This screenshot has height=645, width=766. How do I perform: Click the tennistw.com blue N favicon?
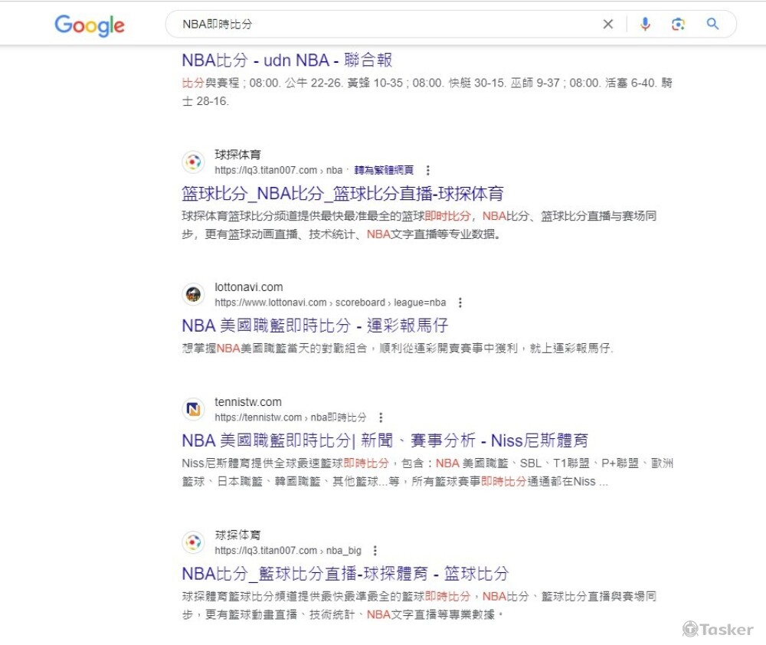pos(193,409)
